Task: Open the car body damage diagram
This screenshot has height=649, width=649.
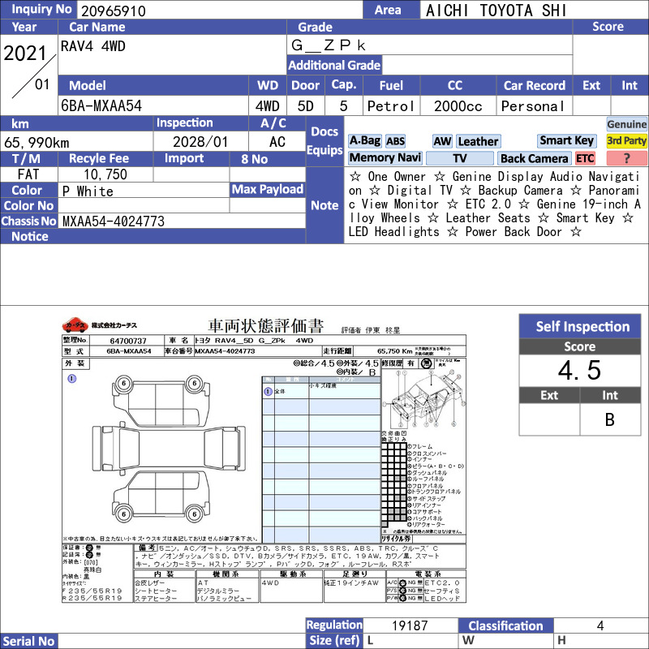Action: [x=169, y=450]
